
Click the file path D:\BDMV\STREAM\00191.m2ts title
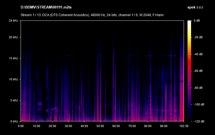tap(45, 7)
